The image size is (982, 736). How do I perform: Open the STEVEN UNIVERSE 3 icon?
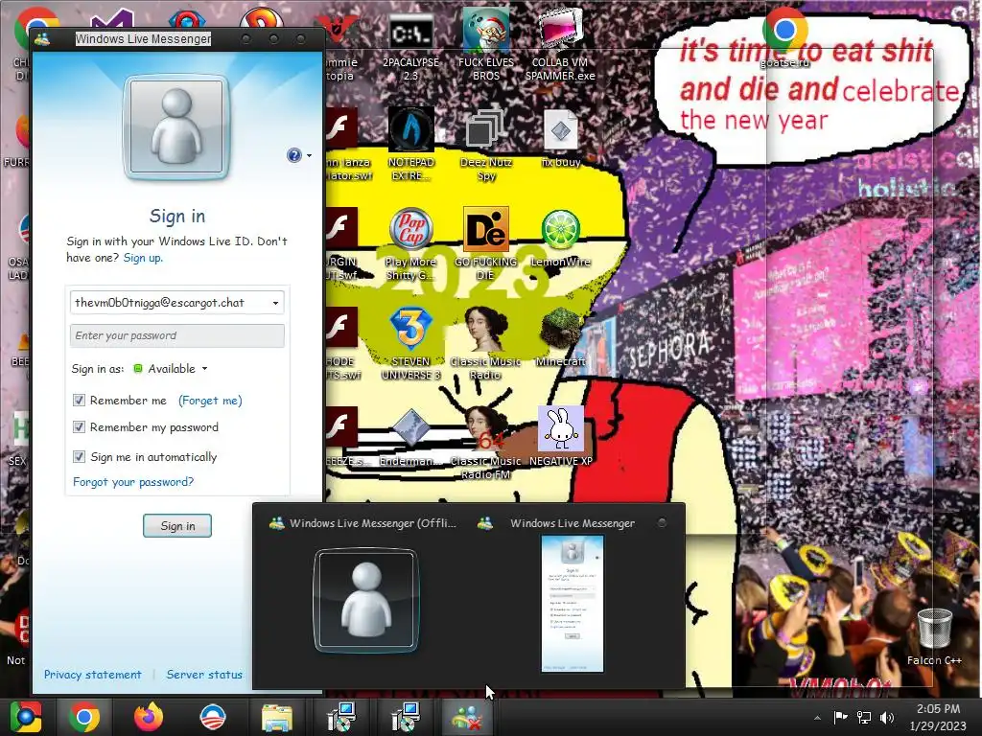click(x=410, y=344)
